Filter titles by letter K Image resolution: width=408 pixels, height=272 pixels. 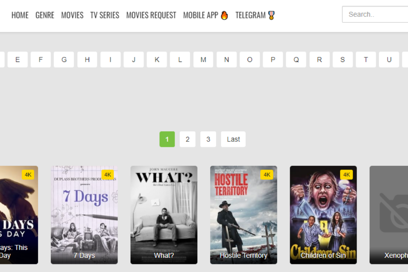coord(157,60)
